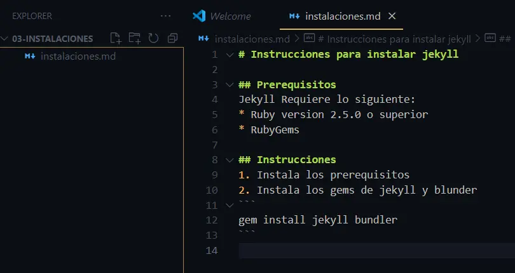Refresh the Explorer file tree
515x273 pixels.
tap(153, 38)
